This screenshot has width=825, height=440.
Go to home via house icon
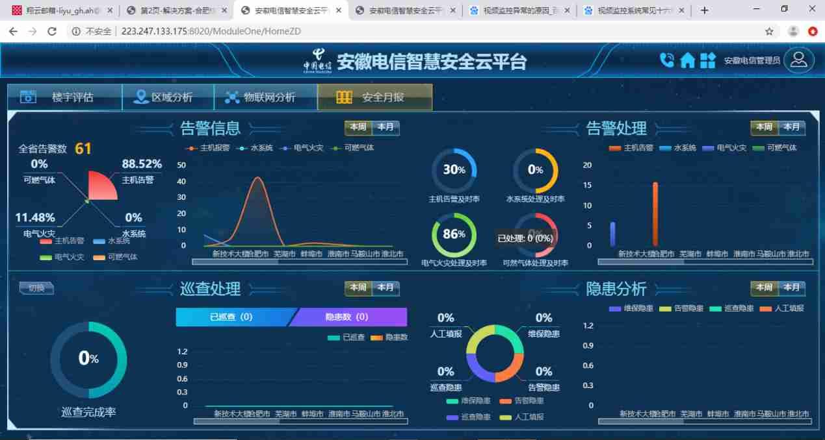tap(687, 60)
